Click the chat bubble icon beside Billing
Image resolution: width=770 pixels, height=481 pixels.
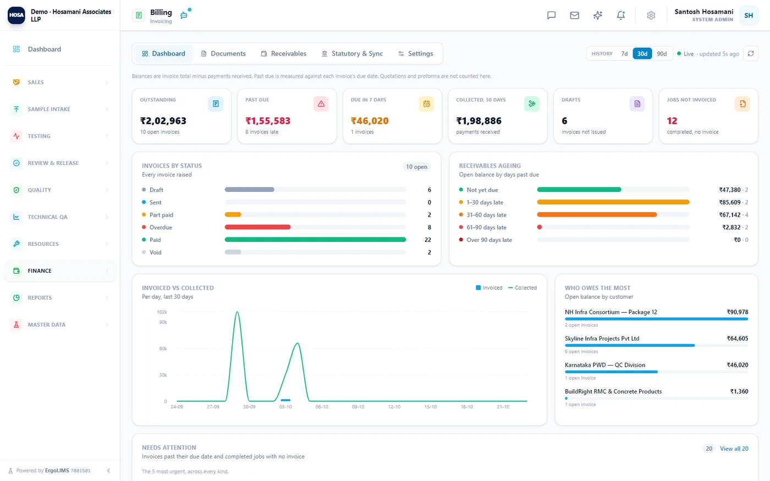coord(184,15)
